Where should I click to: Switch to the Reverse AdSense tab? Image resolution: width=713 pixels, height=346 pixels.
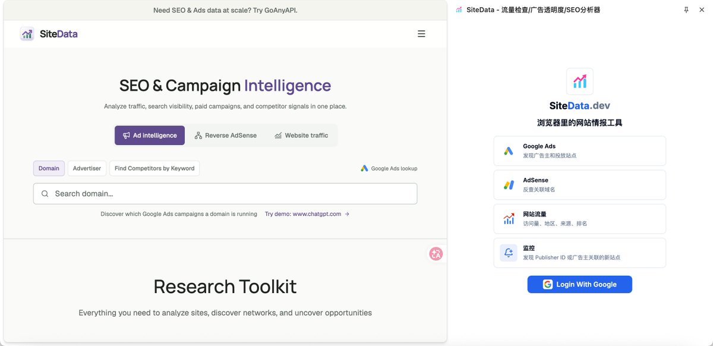coord(226,136)
